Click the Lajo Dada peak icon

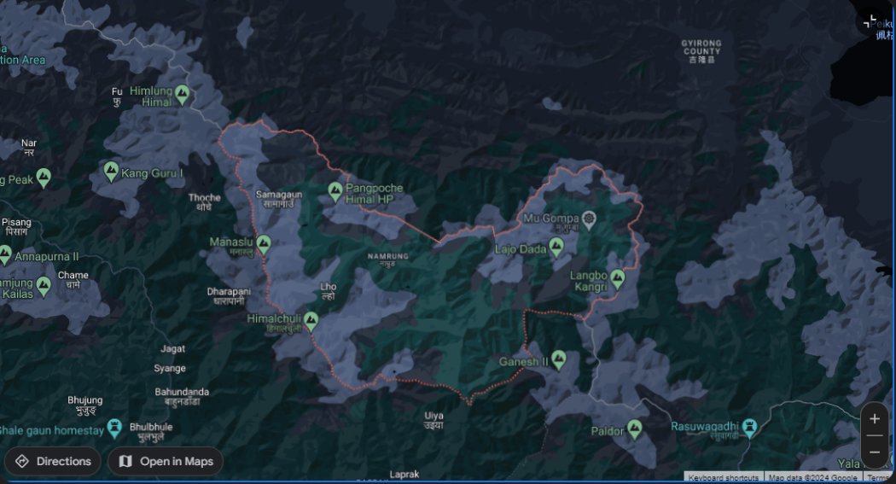(x=556, y=248)
